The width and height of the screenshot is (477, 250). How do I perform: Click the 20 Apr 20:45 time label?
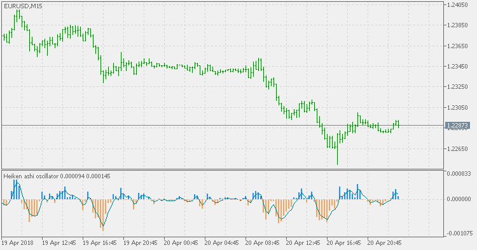385,243
